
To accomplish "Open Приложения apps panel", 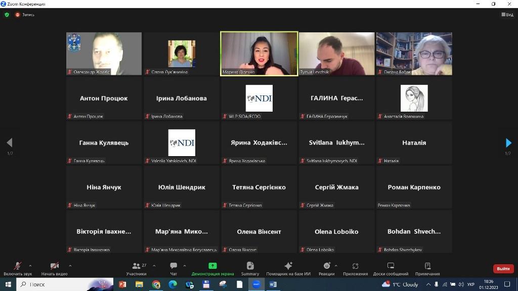I will 355,269.
